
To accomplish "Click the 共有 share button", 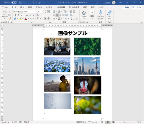I will click(126, 7).
